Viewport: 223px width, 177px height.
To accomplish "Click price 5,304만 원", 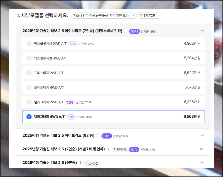I will click(x=192, y=58).
